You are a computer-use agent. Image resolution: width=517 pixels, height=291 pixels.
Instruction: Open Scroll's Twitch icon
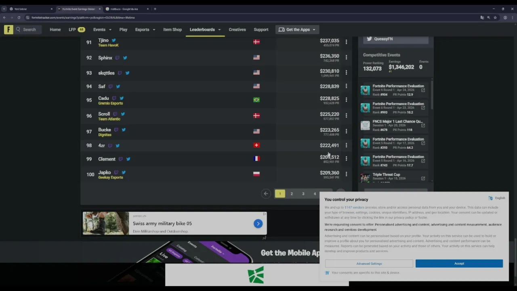coord(115,114)
